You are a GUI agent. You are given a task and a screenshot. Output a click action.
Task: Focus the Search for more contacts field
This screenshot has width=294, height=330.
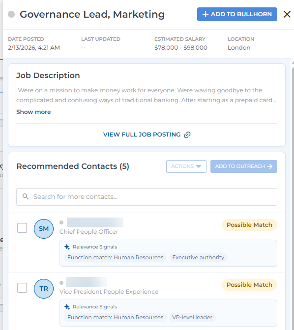[147, 197]
